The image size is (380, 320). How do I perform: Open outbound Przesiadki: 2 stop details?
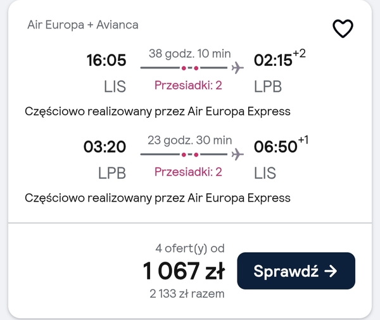(188, 86)
